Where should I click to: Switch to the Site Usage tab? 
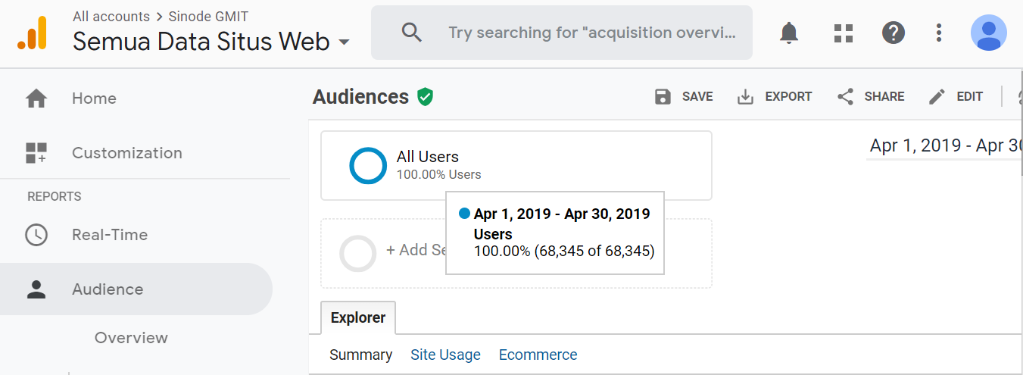pyautogui.click(x=445, y=355)
